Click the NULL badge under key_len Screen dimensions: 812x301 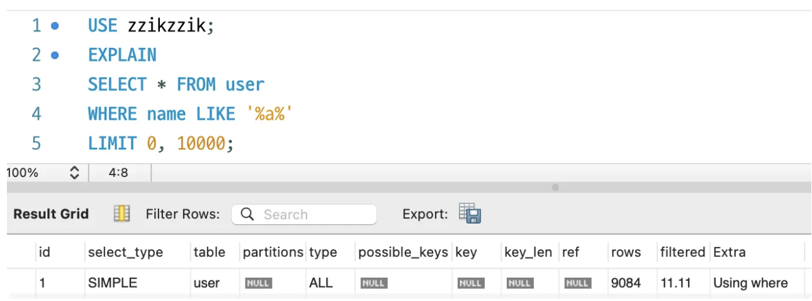(x=520, y=283)
